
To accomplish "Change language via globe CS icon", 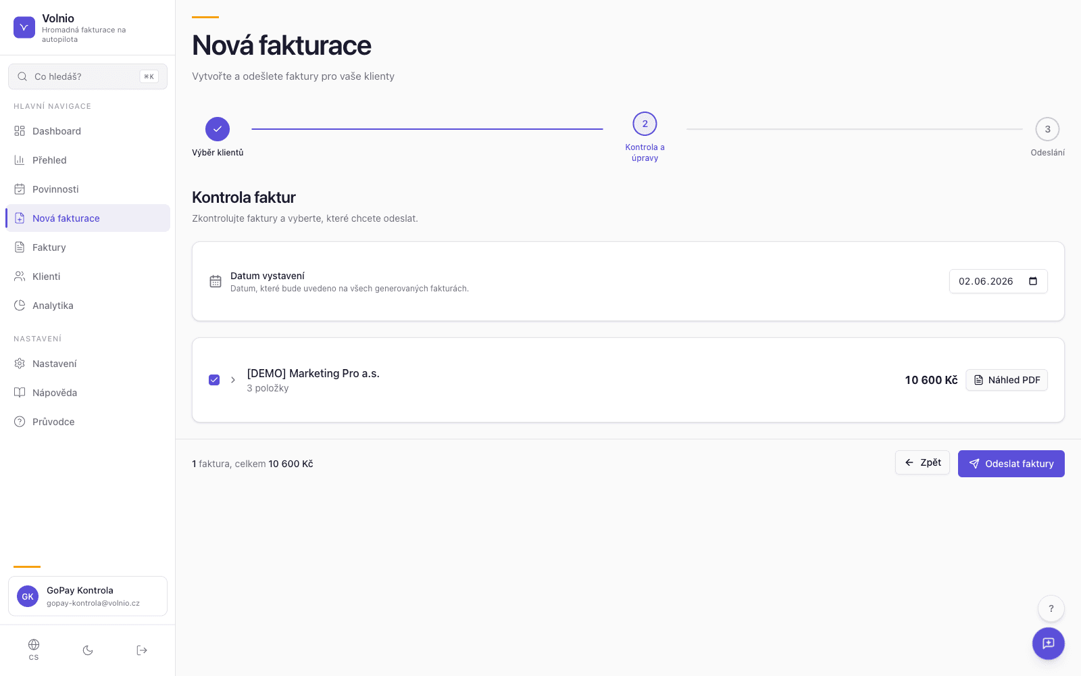I will click(x=34, y=650).
